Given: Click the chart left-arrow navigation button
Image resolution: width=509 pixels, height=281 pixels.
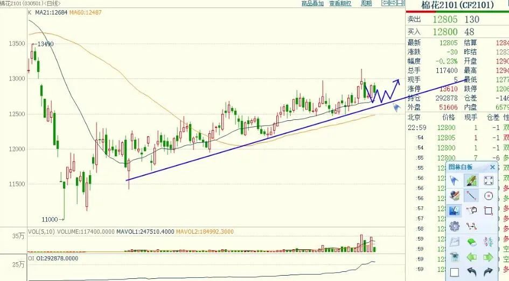Looking at the screenshot, I should point(385,3).
